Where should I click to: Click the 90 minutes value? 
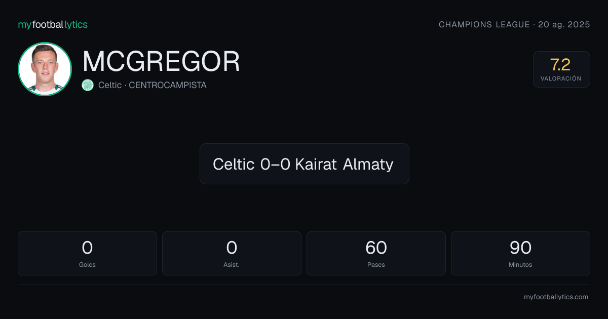click(x=520, y=248)
